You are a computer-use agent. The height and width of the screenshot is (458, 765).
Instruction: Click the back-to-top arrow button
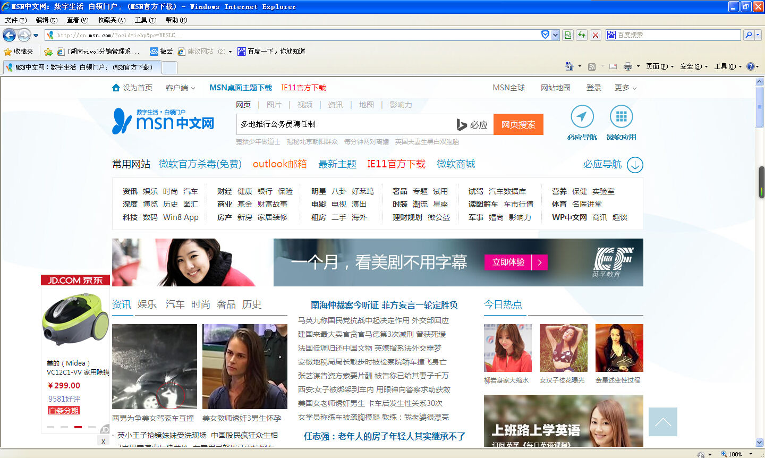point(663,422)
